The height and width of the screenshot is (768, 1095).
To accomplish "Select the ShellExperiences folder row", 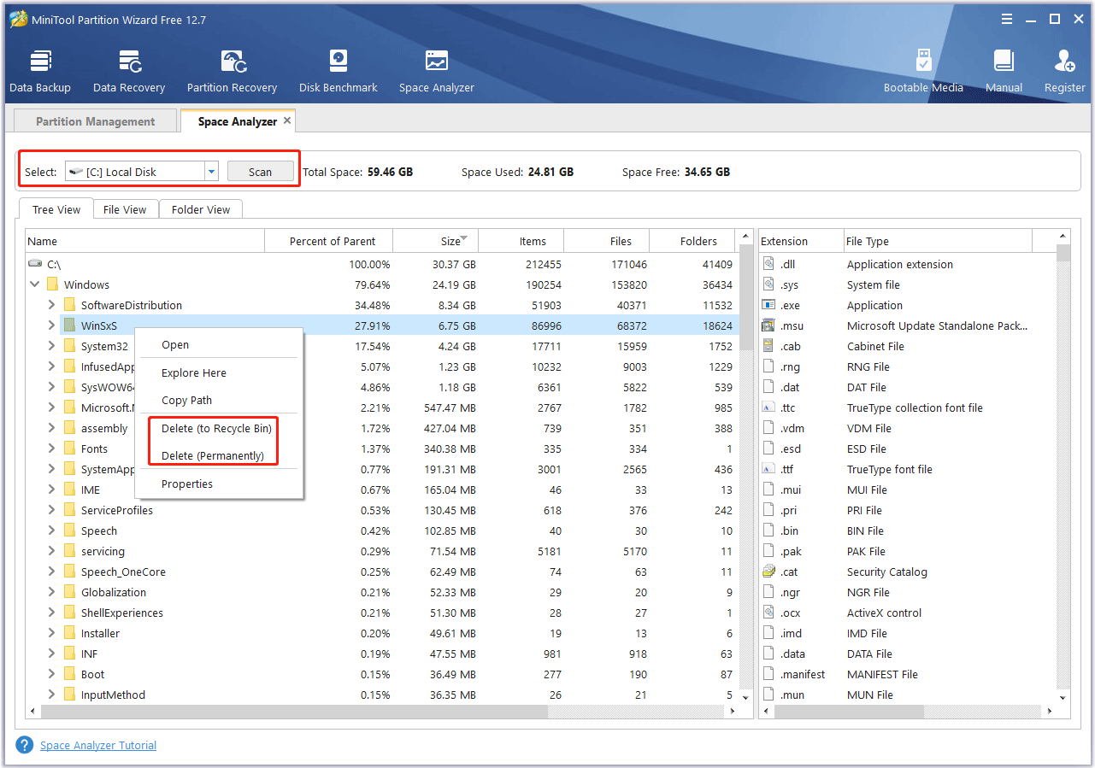I will tap(382, 613).
